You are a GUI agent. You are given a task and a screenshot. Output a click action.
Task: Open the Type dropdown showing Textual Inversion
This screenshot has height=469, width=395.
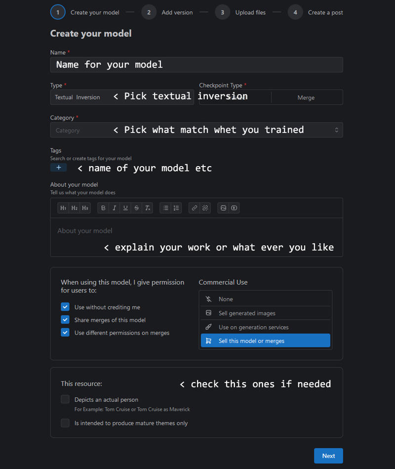[x=122, y=97]
